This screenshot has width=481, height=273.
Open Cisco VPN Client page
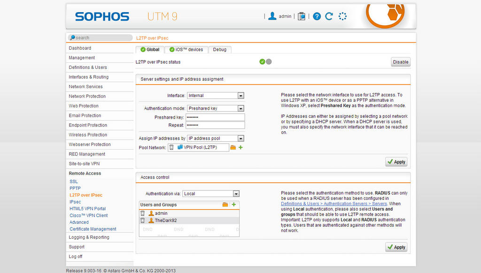pos(89,215)
